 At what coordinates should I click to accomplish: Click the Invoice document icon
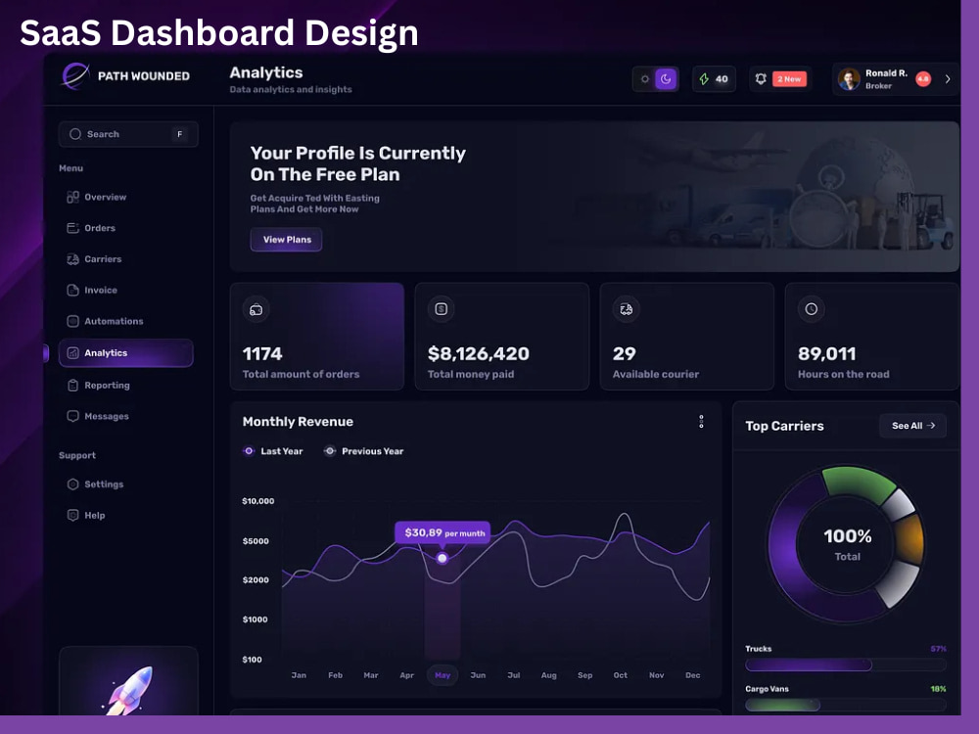(x=72, y=291)
